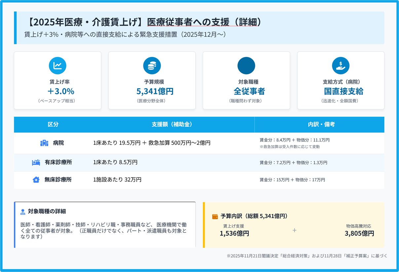
Task: Click the blank blue circle above 対象職種
Action: point(246,66)
